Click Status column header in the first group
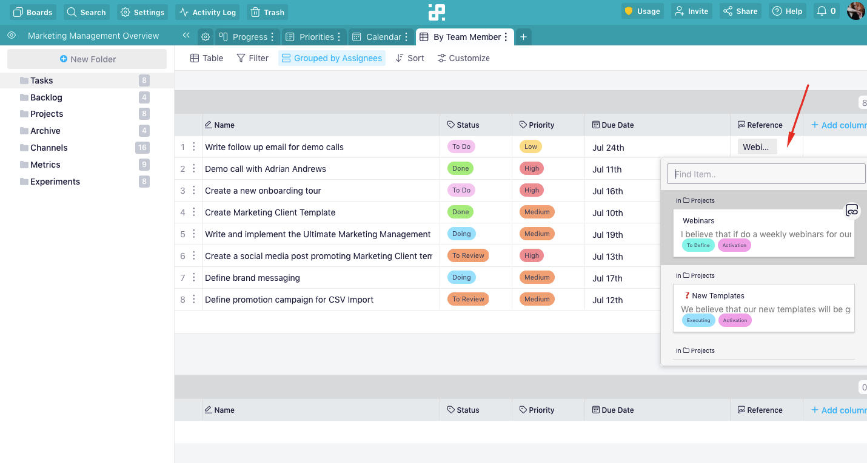Viewport: 867px width, 463px height. click(x=476, y=125)
